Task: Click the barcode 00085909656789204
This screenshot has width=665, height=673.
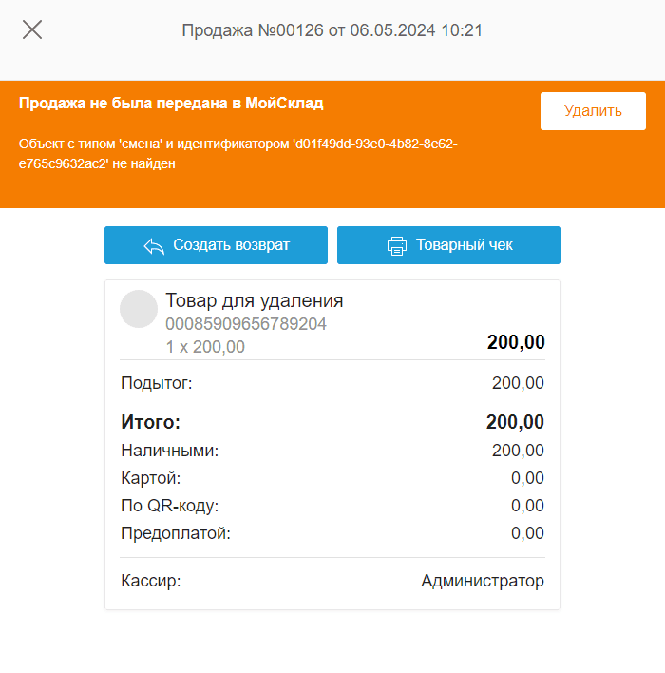Action: (x=246, y=324)
